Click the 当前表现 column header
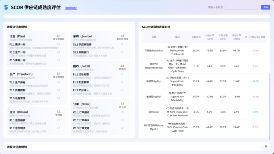274x154 pixels. click(196, 37)
